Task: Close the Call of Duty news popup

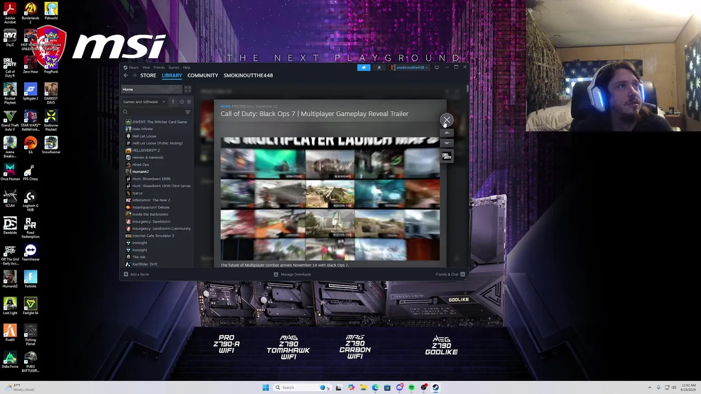Action: click(447, 120)
